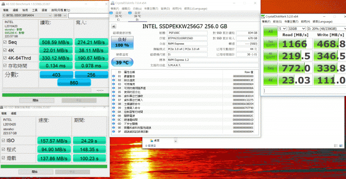Click the details view icon in Explorer's corner
The width and height of the screenshot is (346, 179).
pyautogui.click(x=336, y=145)
